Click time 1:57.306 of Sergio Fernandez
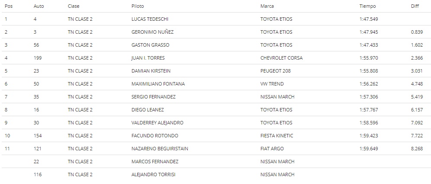431x184 pixels. pyautogui.click(x=369, y=97)
